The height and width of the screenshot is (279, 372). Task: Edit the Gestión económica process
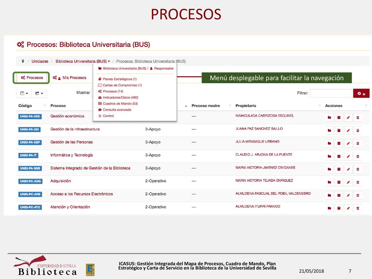tap(348, 117)
